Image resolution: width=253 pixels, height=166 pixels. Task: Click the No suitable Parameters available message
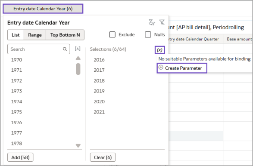204,59
